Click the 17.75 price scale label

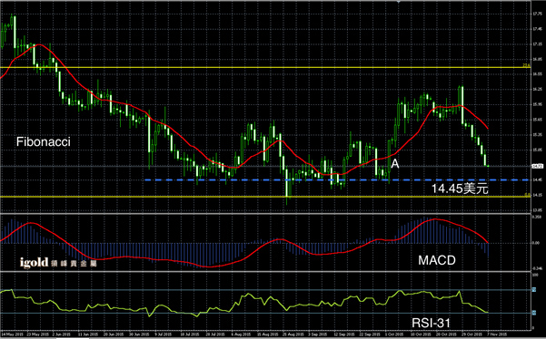(x=537, y=15)
